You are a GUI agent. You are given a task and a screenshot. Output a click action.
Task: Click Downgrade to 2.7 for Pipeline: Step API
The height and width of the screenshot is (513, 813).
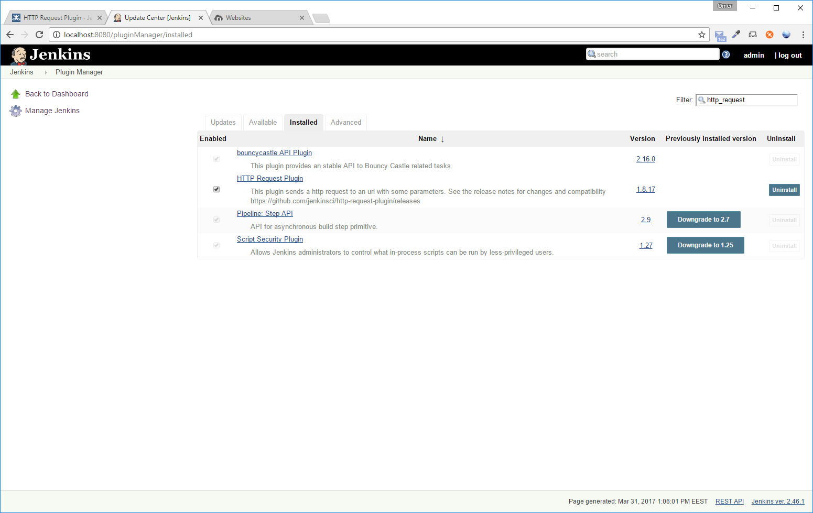click(x=703, y=220)
